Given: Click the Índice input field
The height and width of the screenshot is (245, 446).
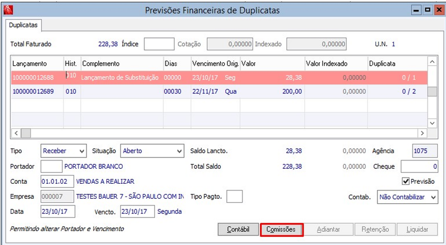Looking at the screenshot, I should tap(159, 44).
